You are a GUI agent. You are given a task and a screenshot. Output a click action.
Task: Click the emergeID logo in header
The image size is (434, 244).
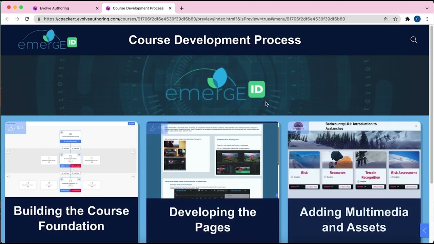48,40
